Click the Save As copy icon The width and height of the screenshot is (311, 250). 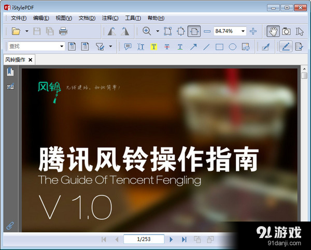tap(50, 31)
